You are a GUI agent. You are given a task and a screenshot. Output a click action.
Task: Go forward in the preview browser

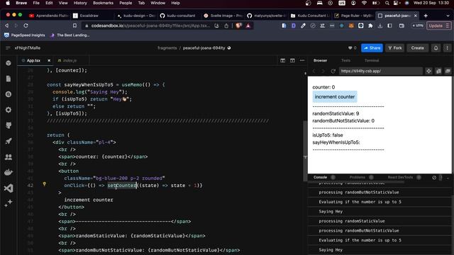[x=323, y=71]
